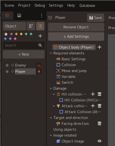The width and height of the screenshot is (115, 146).
Task: Click plus icon beside Object body (Player)
Action: (100, 47)
